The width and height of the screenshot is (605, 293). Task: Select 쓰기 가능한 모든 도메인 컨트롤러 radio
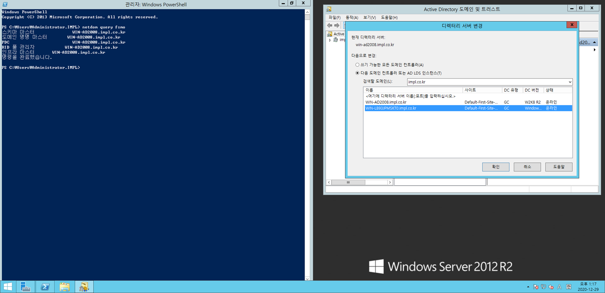pos(357,65)
